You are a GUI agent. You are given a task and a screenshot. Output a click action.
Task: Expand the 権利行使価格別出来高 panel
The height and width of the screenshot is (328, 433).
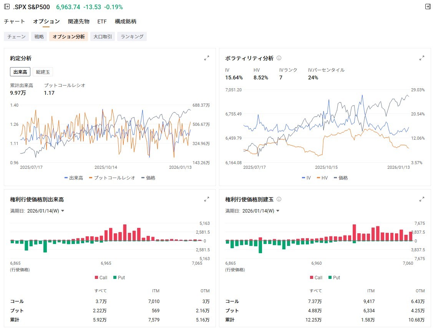point(207,199)
